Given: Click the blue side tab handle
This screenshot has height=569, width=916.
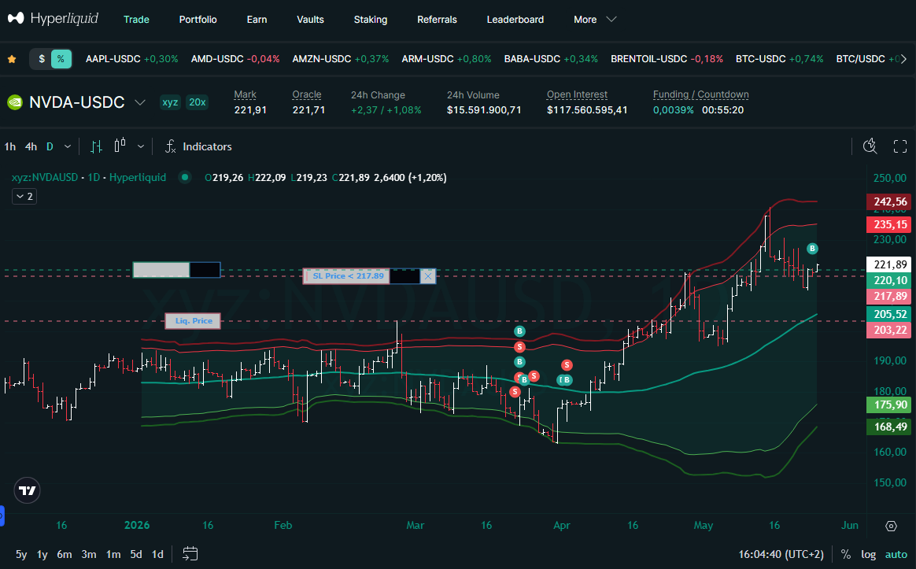Looking at the screenshot, I should pos(2,515).
